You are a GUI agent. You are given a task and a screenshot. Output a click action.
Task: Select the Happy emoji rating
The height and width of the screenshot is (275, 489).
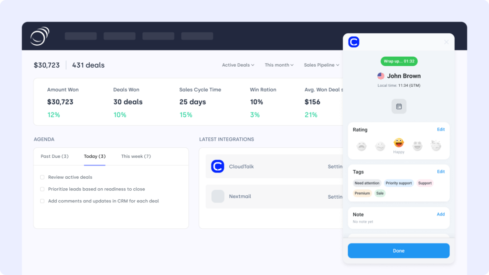[x=399, y=143]
